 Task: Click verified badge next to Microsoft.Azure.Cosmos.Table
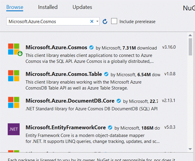coord(106,75)
